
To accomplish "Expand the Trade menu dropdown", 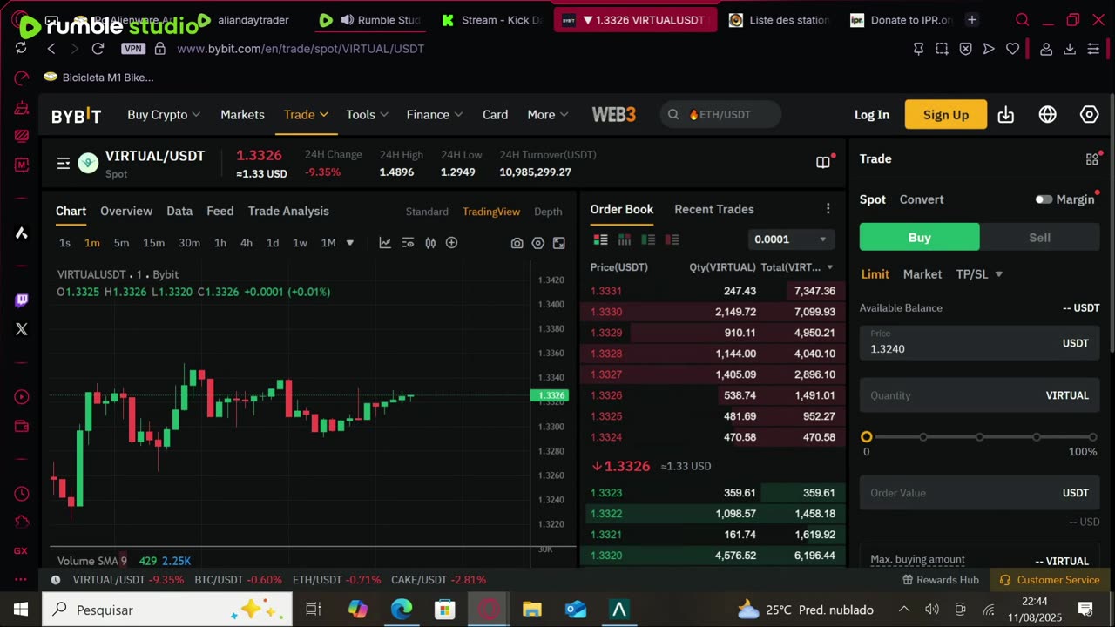I will coord(306,115).
